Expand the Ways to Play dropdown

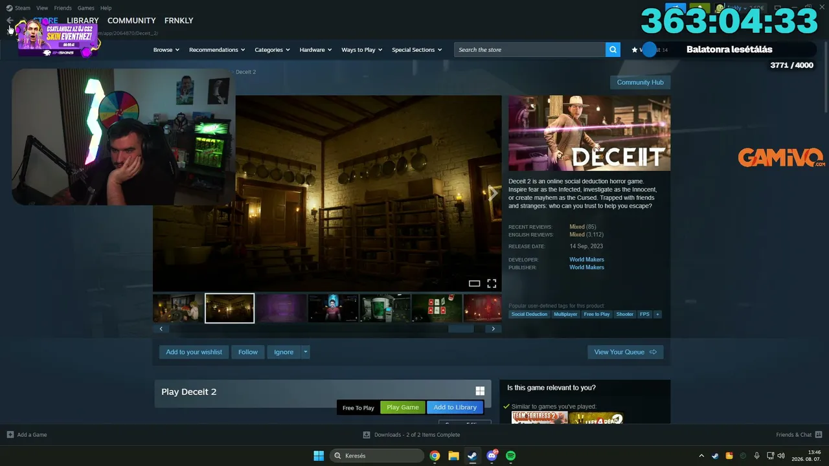pos(362,50)
